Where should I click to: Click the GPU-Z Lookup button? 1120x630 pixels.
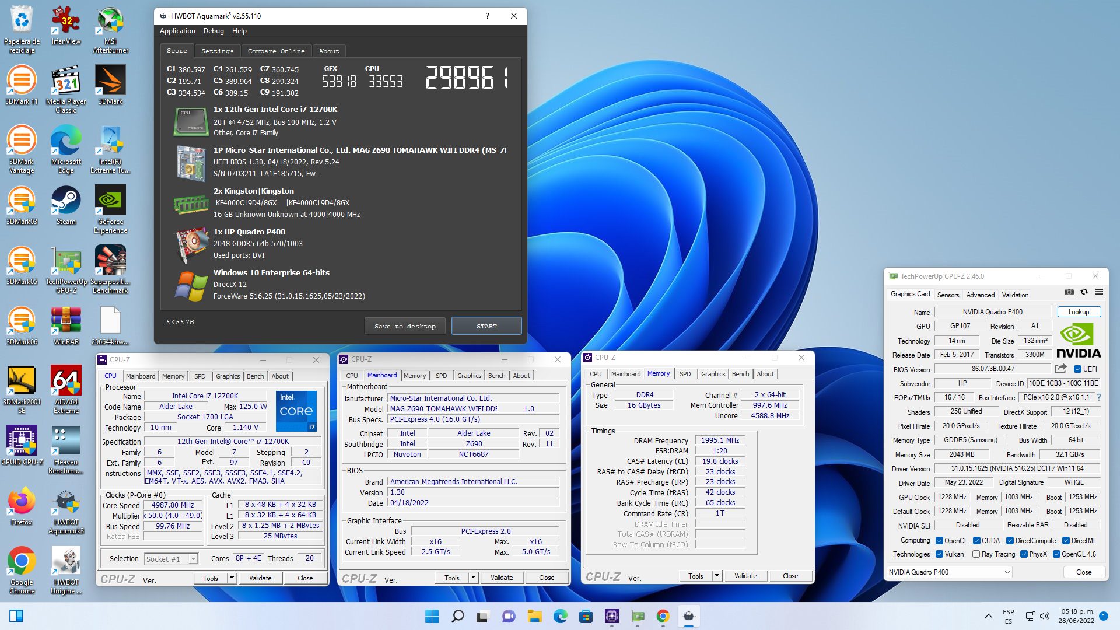pyautogui.click(x=1079, y=312)
